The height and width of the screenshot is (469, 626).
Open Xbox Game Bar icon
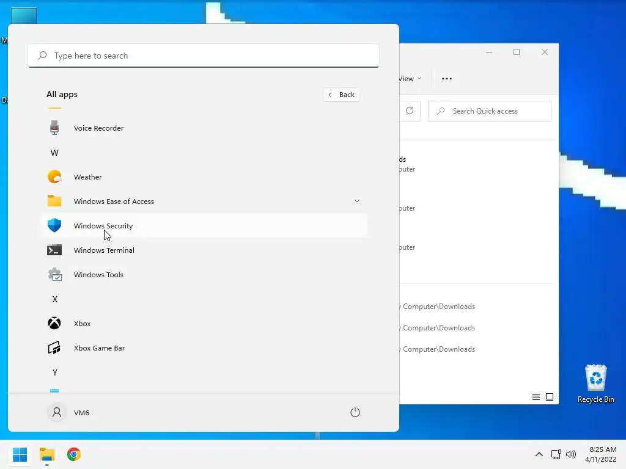point(54,347)
